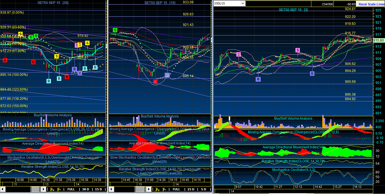The image size is (385, 194).
Task: Select the pink S sell marker in the 30-minute chart
Action: tap(77, 45)
